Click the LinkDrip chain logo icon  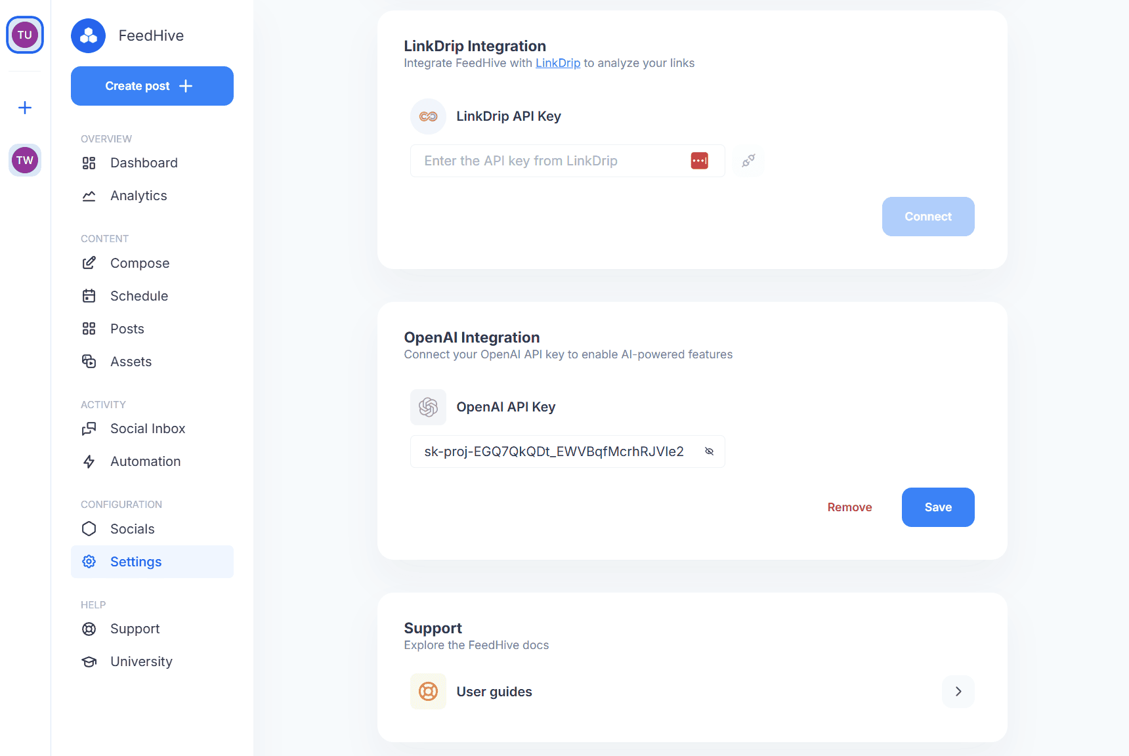[429, 116]
